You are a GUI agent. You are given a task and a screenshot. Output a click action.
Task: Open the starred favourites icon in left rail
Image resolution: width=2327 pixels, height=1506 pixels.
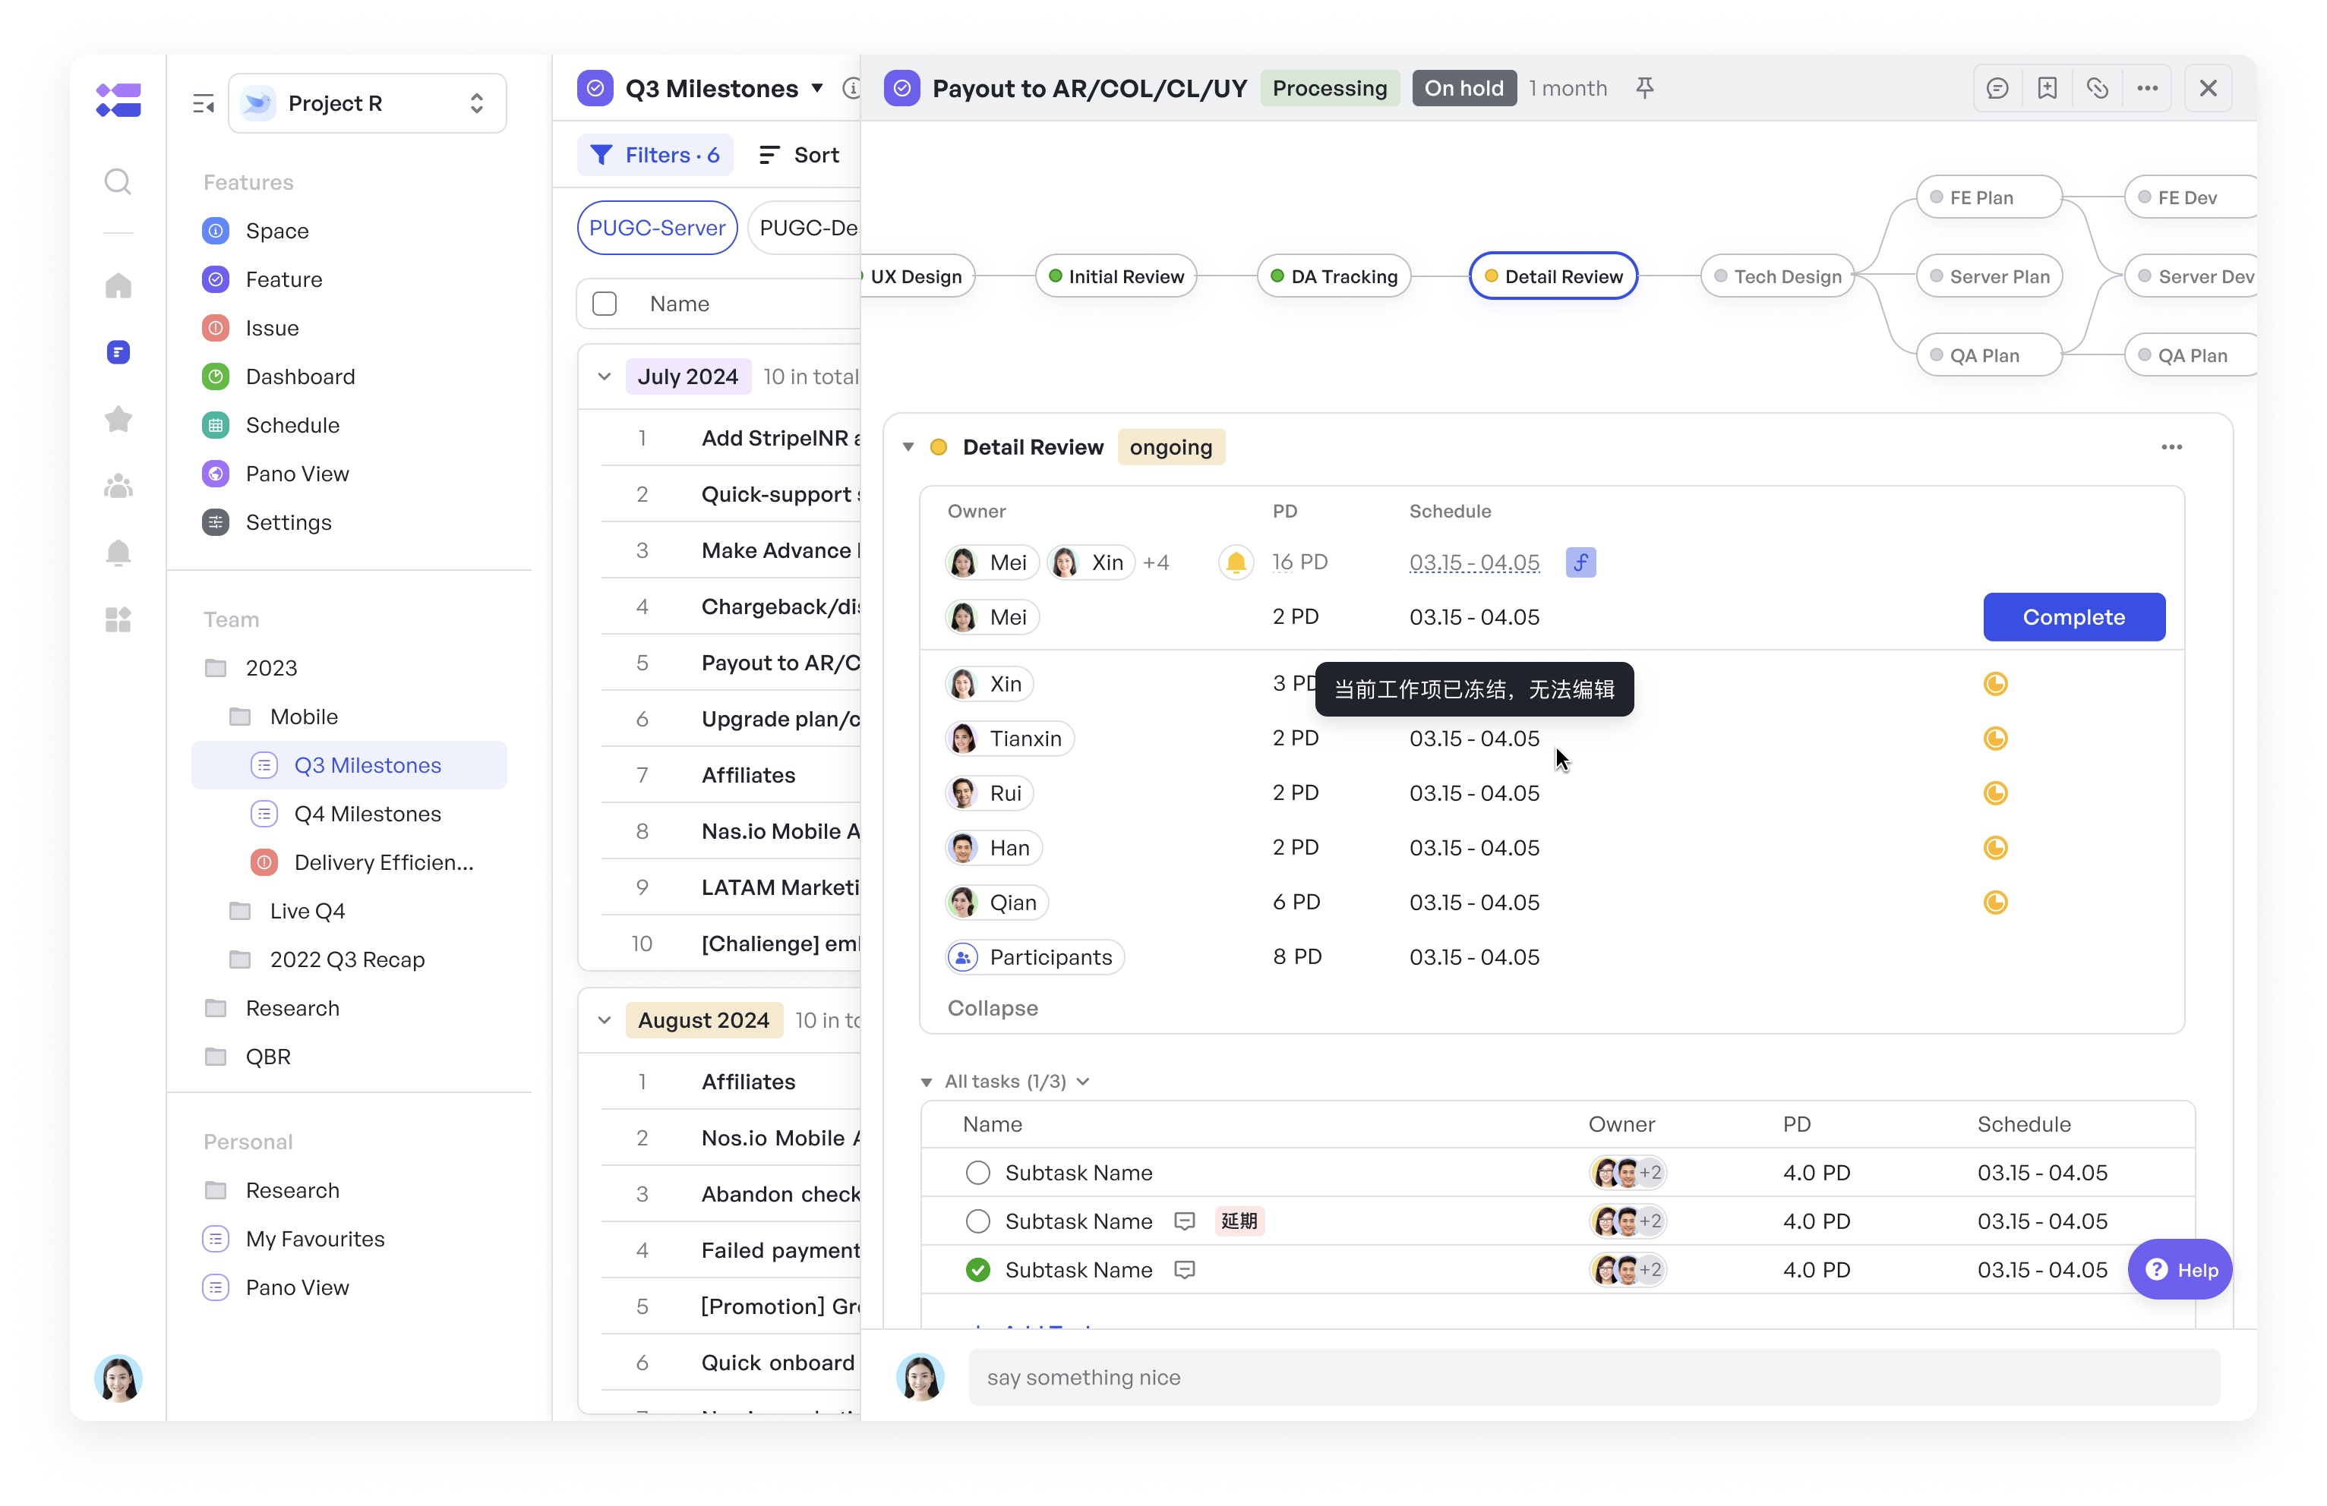click(x=117, y=419)
